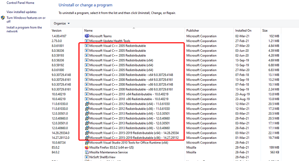Viewport: 299px width, 161px height.
Task: Sort programs by the Version column header
Action: (x=57, y=31)
